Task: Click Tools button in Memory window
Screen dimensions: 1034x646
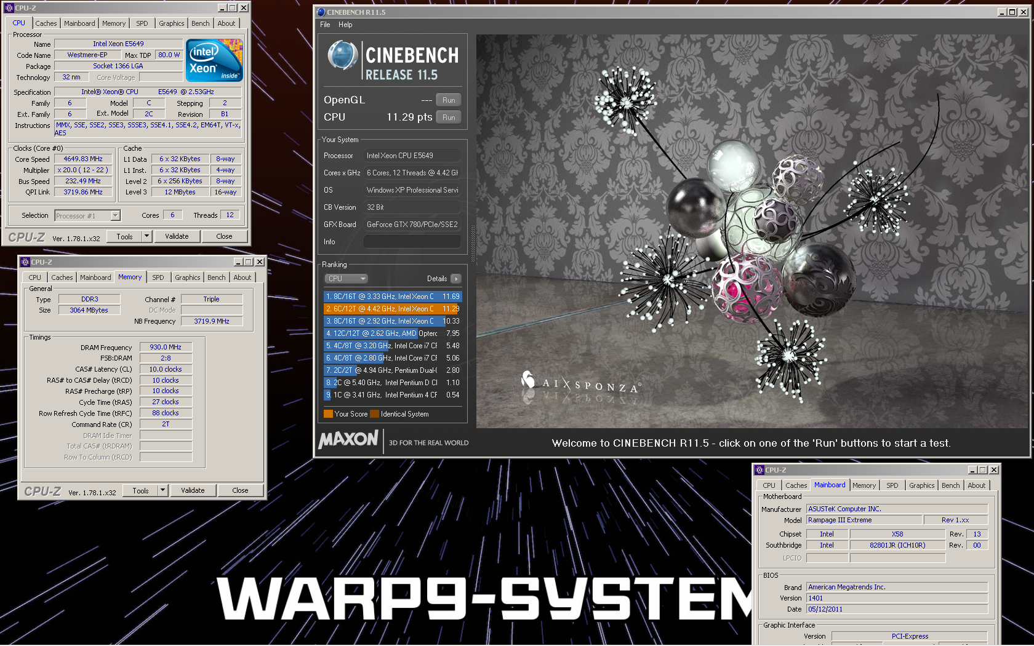Action: coord(140,490)
